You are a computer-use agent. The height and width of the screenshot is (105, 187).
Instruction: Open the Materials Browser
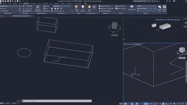(x=105, y=6)
